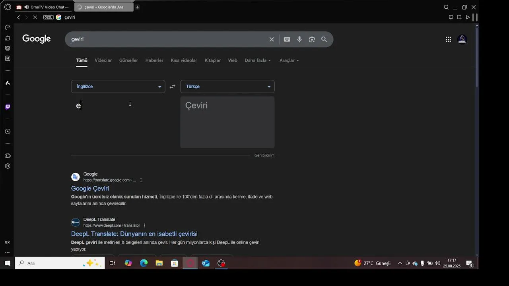Viewport: 509px width, 286px height.
Task: Click the ÖZEL private mode badge
Action: pyautogui.click(x=48, y=17)
